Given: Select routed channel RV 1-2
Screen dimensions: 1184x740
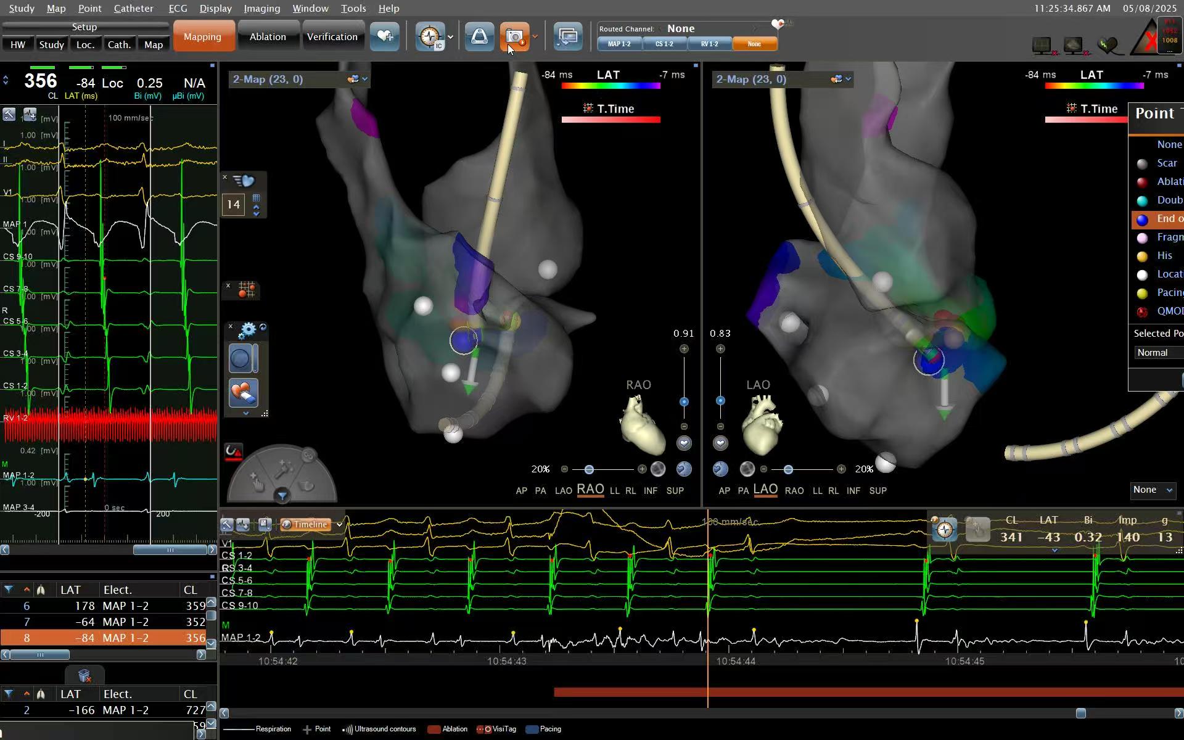Looking at the screenshot, I should (709, 44).
